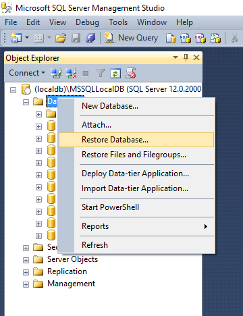Screen dimensions: 243x316
Task: Expand the Server Objects folder
Action: (x=26, y=261)
